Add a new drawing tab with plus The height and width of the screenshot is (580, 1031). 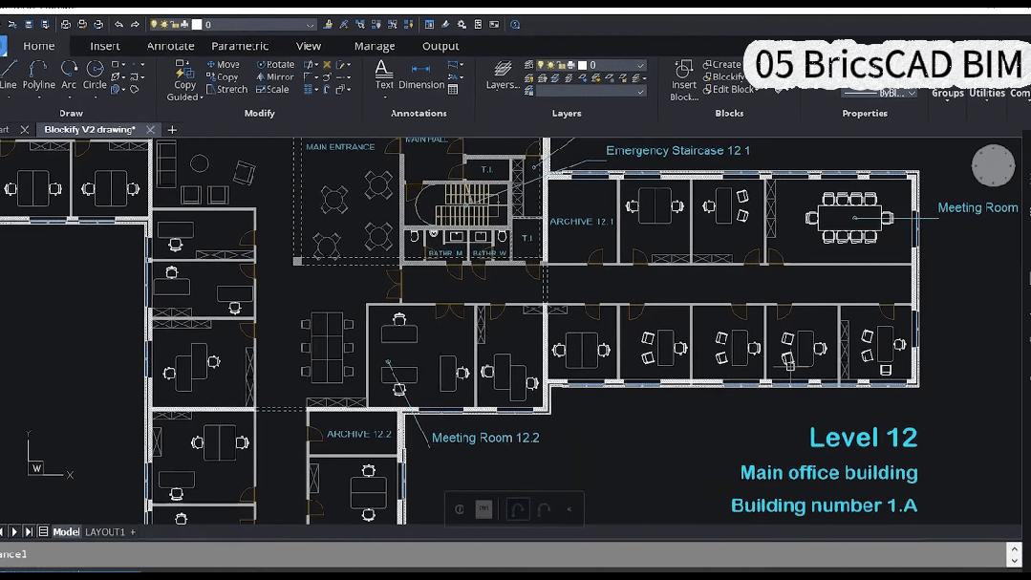(x=172, y=130)
